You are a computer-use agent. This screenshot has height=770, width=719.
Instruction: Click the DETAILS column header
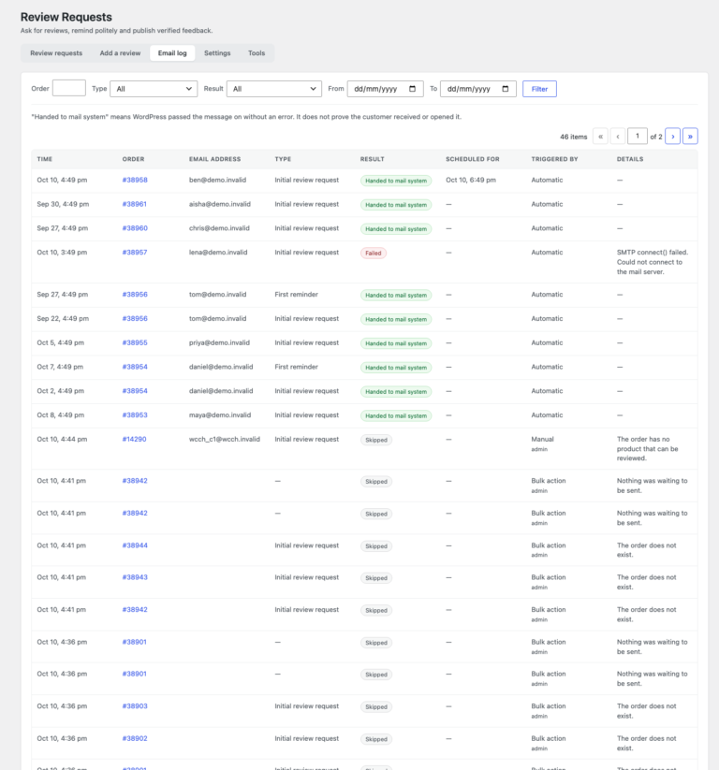(630, 159)
